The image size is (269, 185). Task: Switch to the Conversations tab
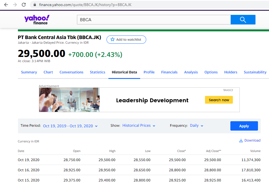(71, 72)
